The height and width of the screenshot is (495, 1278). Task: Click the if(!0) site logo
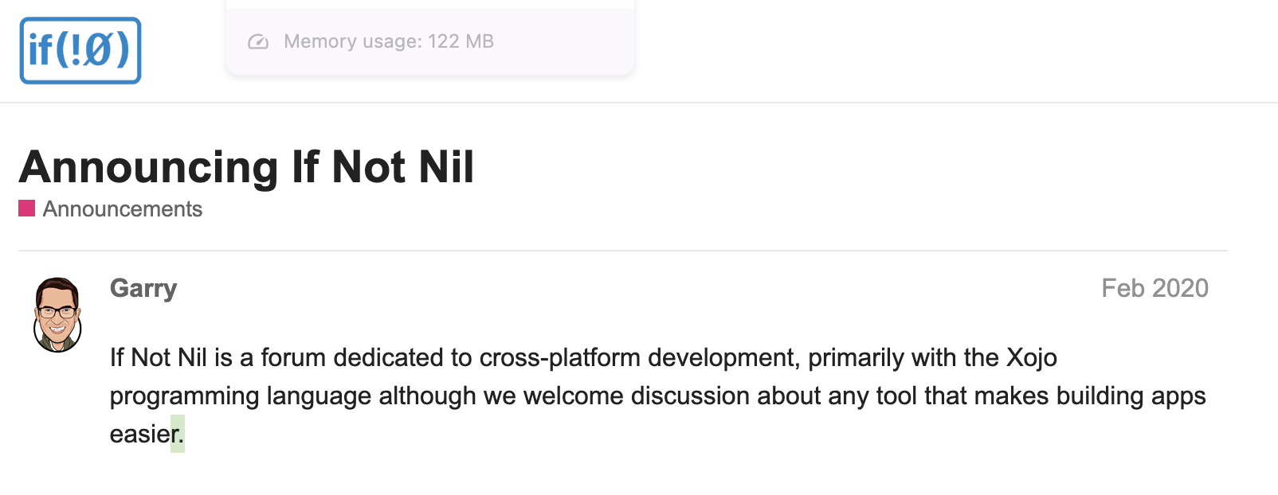pos(80,51)
